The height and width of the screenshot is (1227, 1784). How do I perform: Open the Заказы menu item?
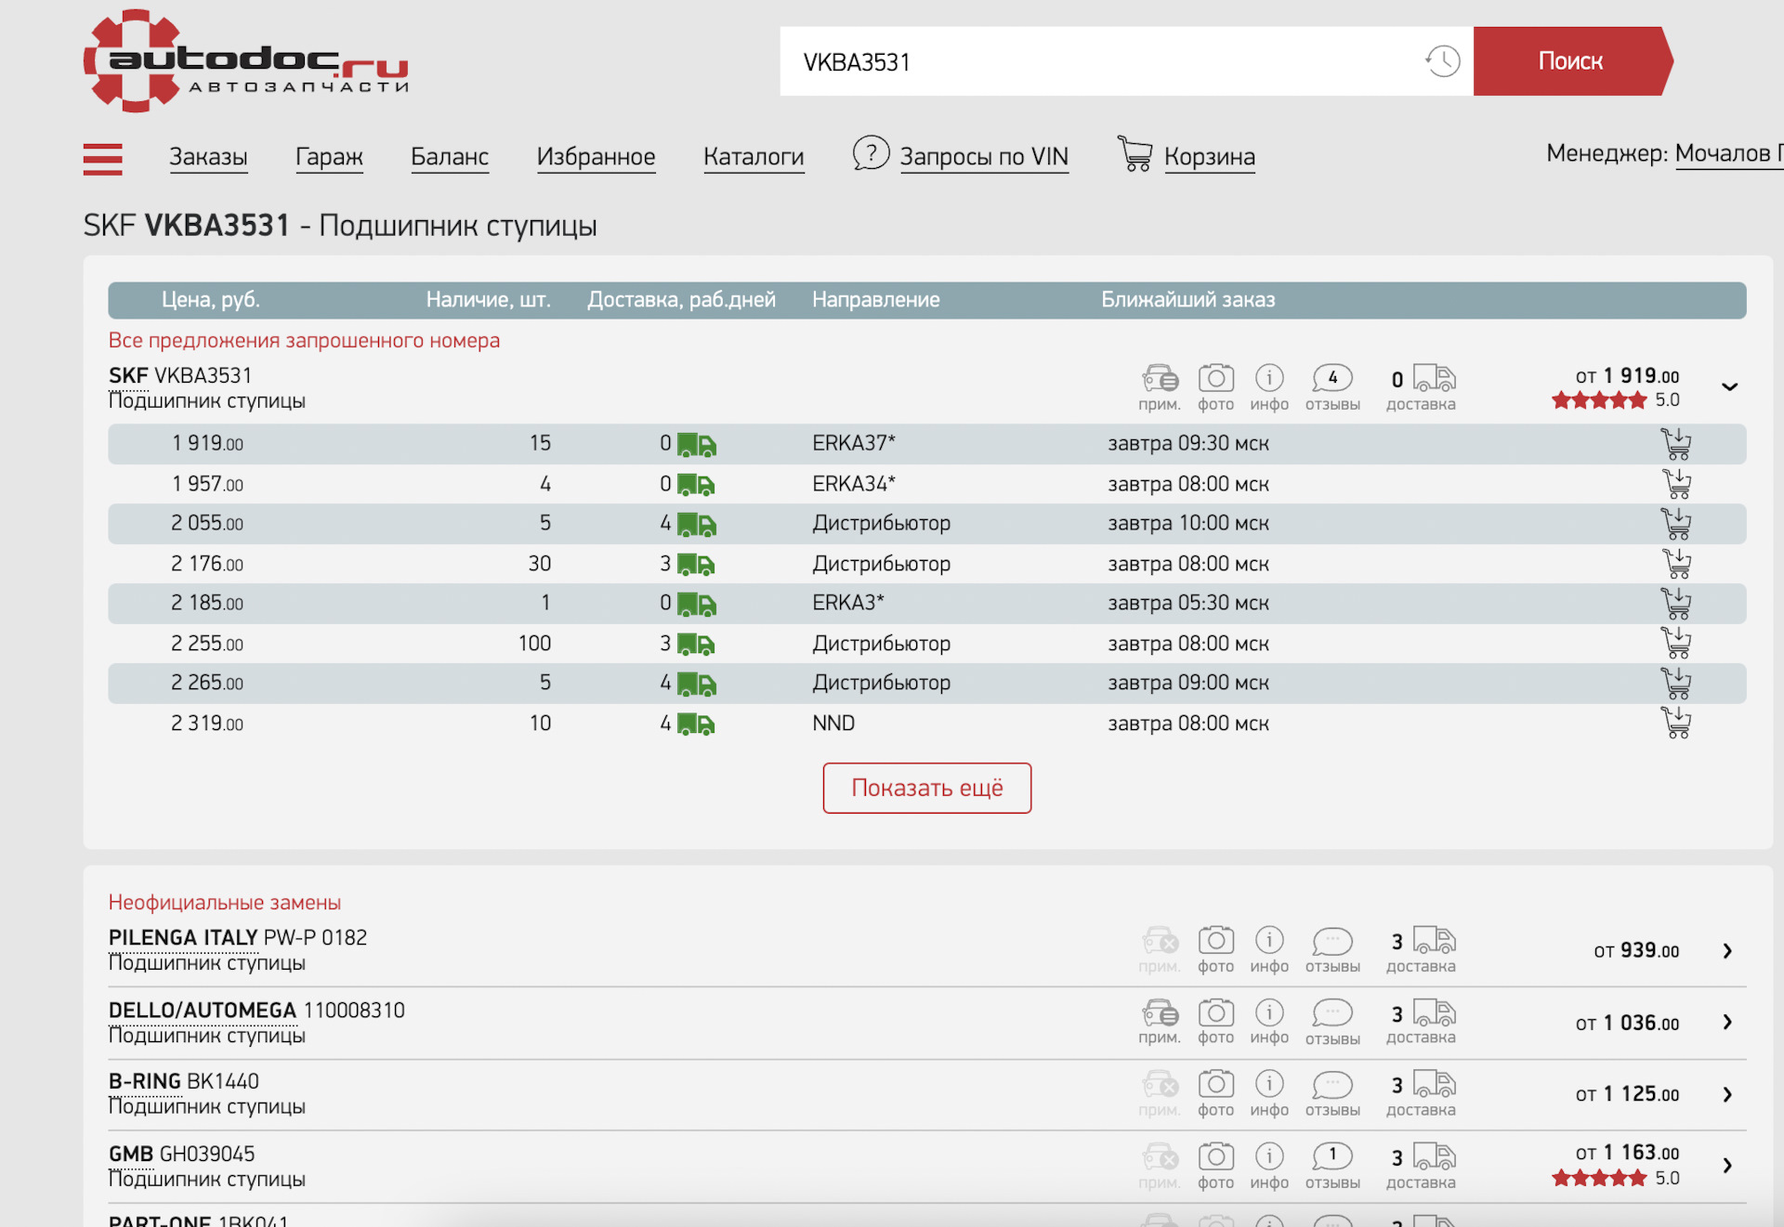coord(208,156)
